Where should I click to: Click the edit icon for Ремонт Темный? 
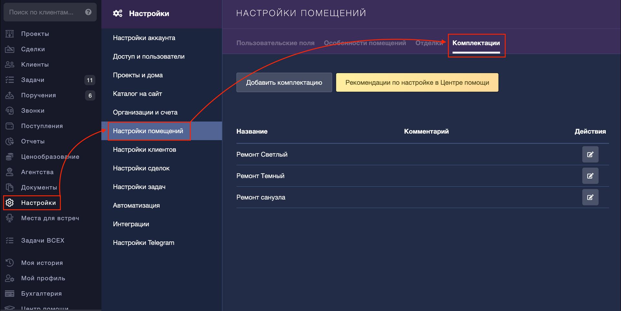[x=590, y=176]
